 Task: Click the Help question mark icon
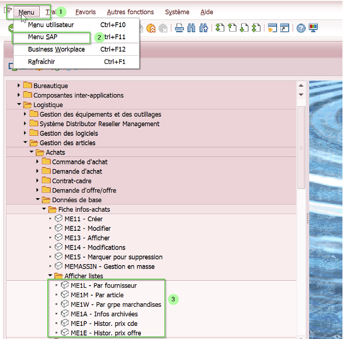(x=301, y=28)
